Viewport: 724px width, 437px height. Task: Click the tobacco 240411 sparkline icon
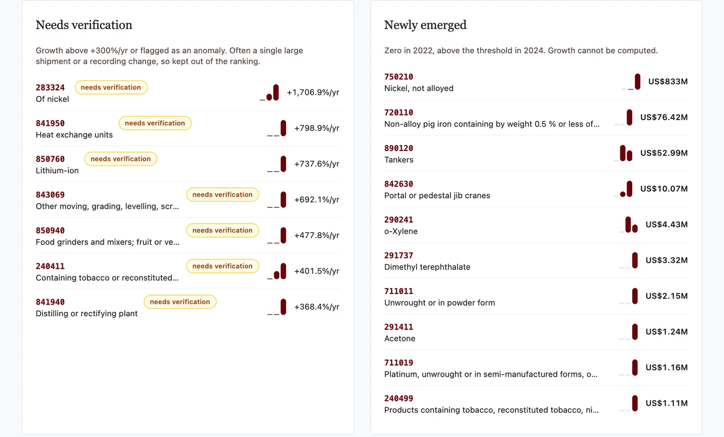276,271
